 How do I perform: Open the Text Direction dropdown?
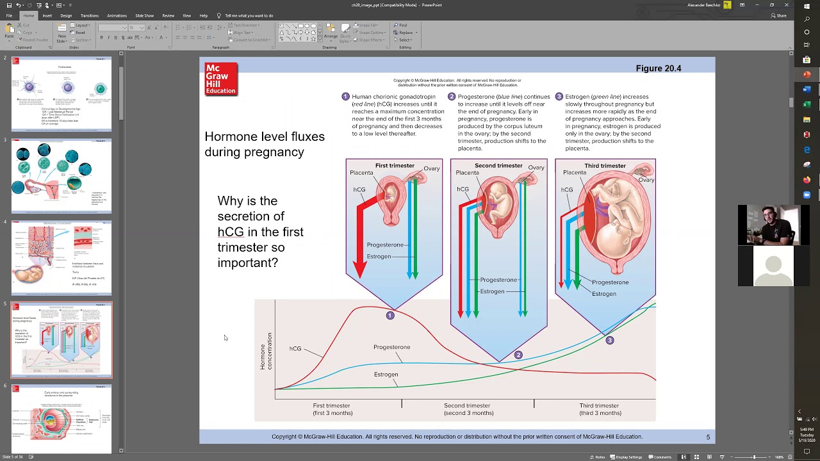[243, 25]
